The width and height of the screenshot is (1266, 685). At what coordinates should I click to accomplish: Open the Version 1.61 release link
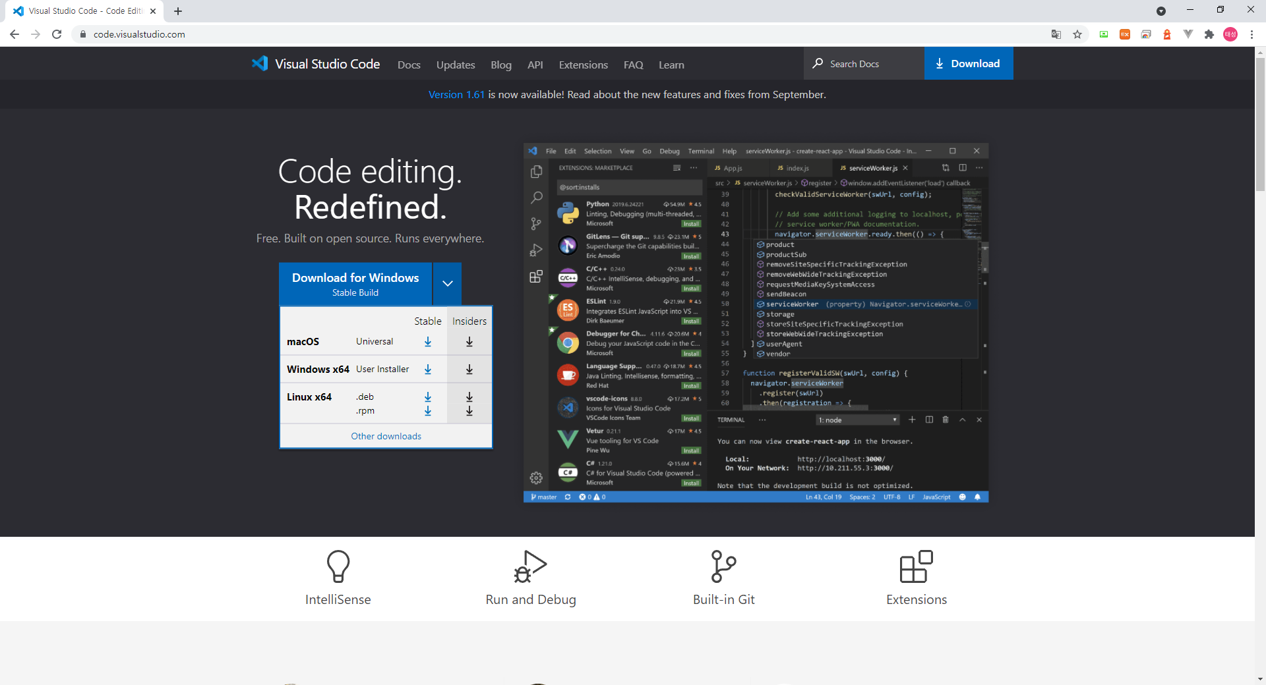(x=456, y=94)
